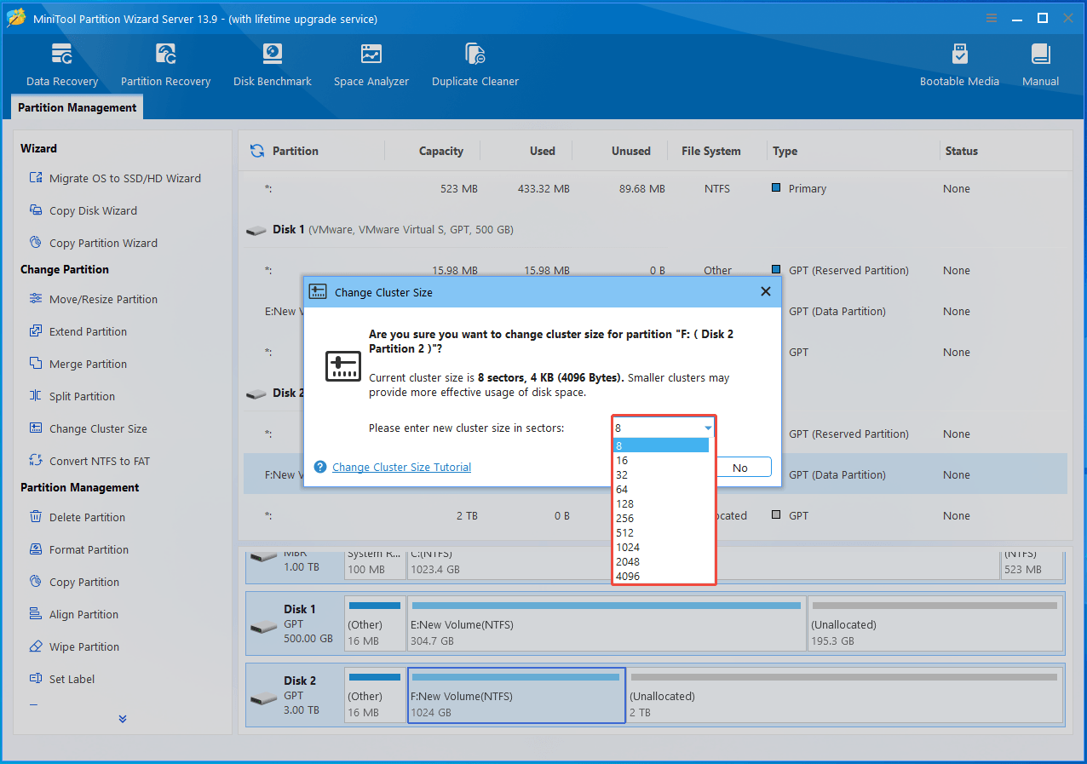Select 32 sectors in the dropdown
The image size is (1087, 764).
661,474
